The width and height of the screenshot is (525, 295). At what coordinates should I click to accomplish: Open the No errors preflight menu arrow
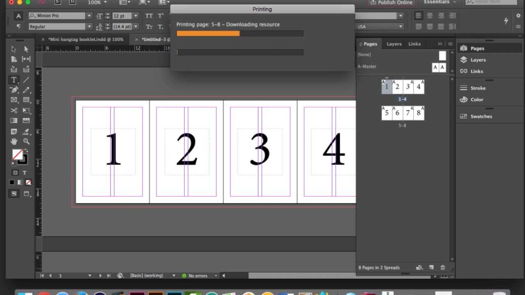[216, 276]
